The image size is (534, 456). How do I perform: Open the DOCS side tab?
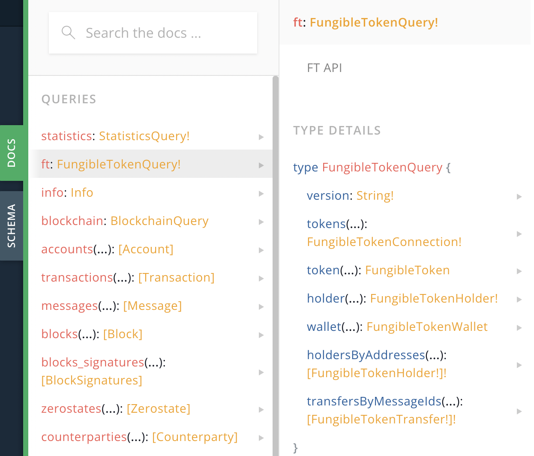tap(12, 153)
